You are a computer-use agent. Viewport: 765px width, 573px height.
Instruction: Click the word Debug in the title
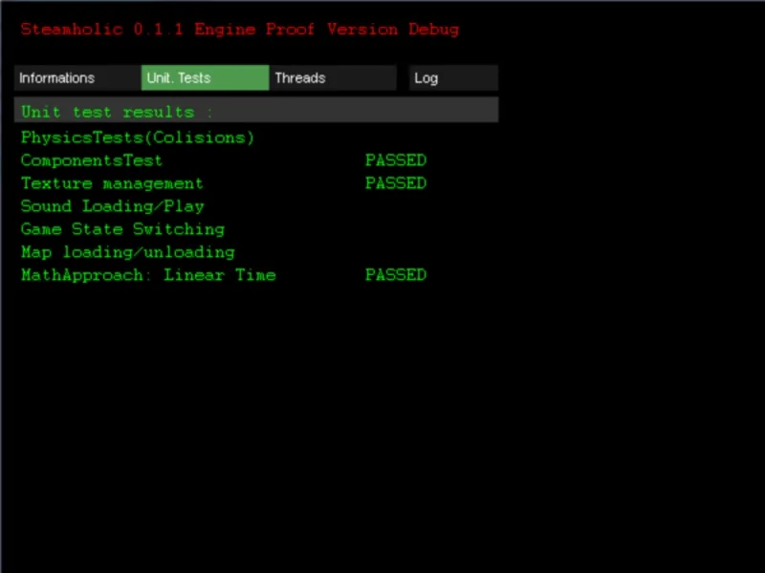434,30
